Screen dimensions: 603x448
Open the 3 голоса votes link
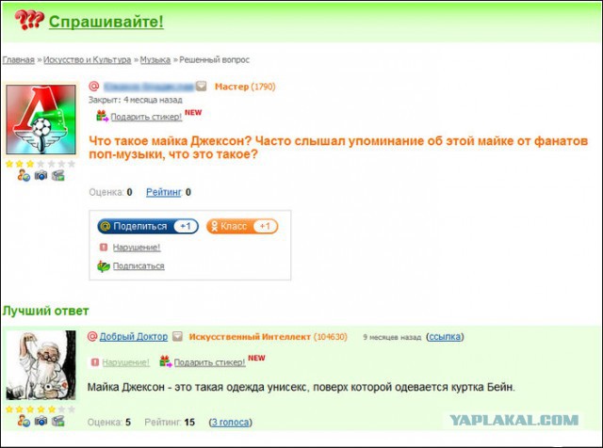point(230,423)
